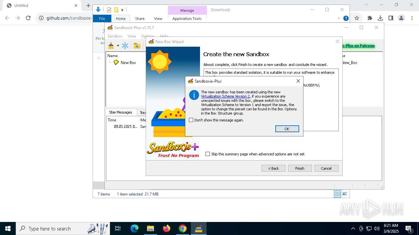Click the Name column header
Image resolution: width=419 pixels, height=235 pixels.
coord(113,56)
